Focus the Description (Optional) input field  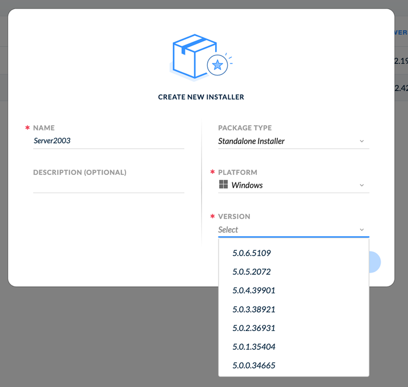point(108,185)
